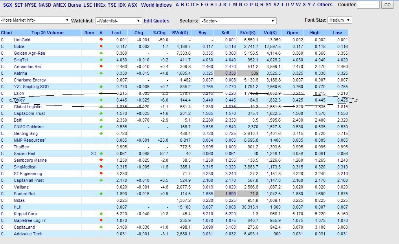This screenshot has height=244, width=399.
Task: Filter counters by letter M
Action: [x=235, y=5]
